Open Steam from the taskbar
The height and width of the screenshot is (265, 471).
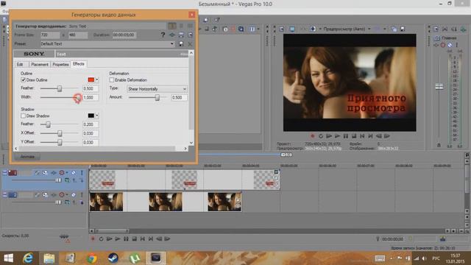(113, 258)
